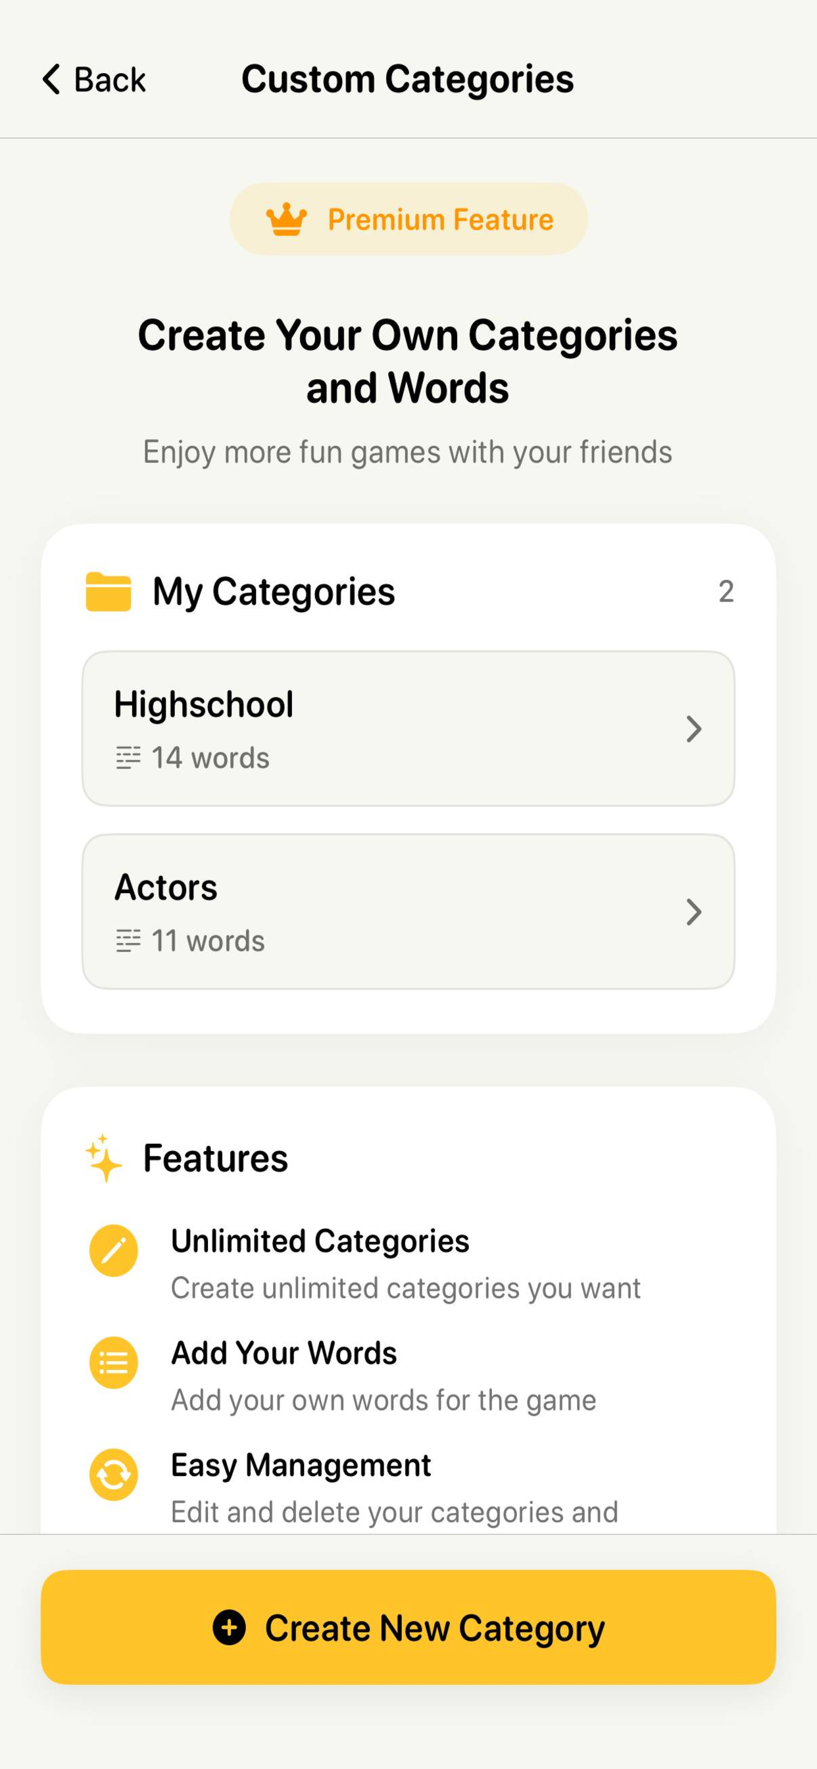Tap the Unlimited Categories feature title

[320, 1241]
